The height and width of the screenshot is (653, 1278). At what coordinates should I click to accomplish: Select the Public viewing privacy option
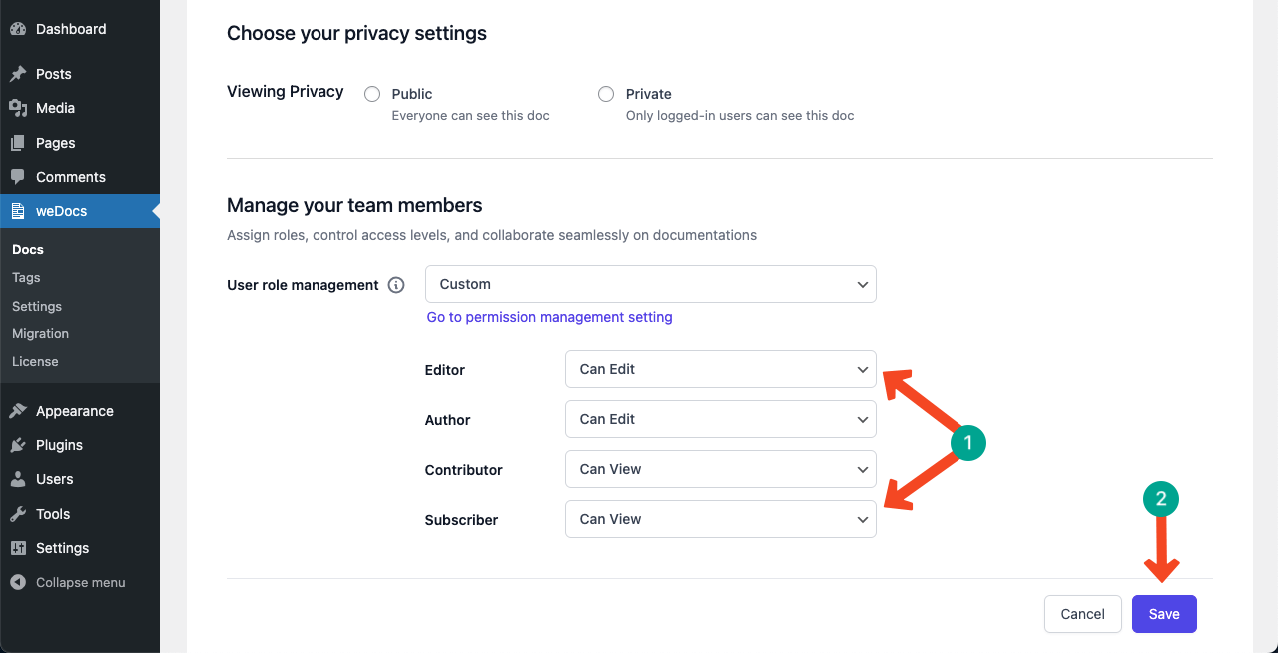[x=372, y=94]
